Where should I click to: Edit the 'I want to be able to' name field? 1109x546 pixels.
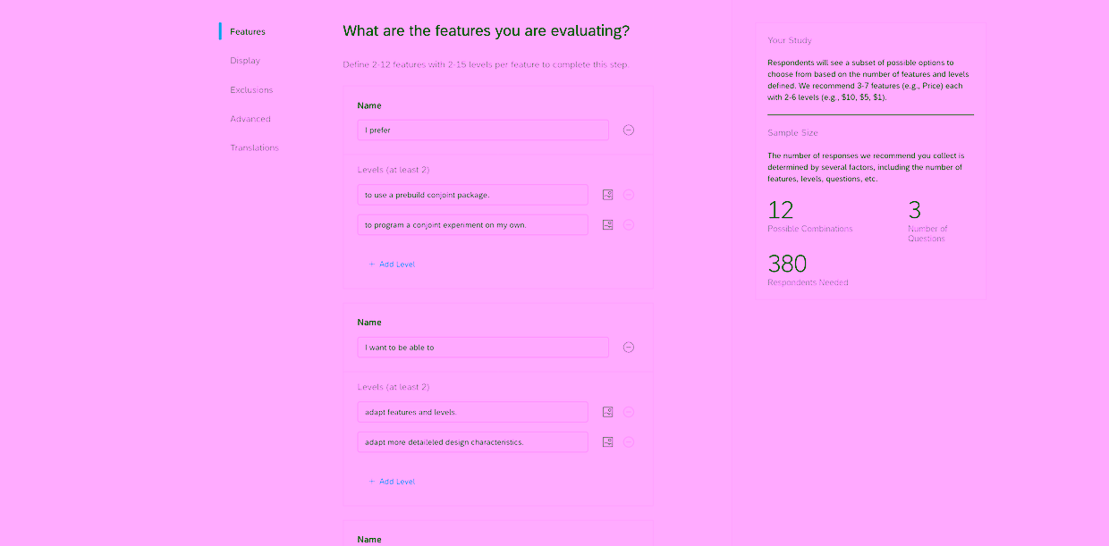click(483, 348)
